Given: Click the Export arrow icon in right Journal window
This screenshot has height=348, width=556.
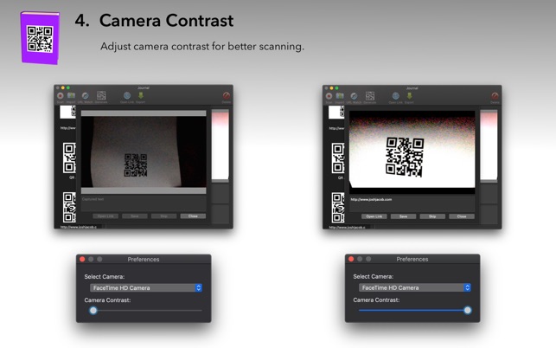Looking at the screenshot, I should (409, 96).
